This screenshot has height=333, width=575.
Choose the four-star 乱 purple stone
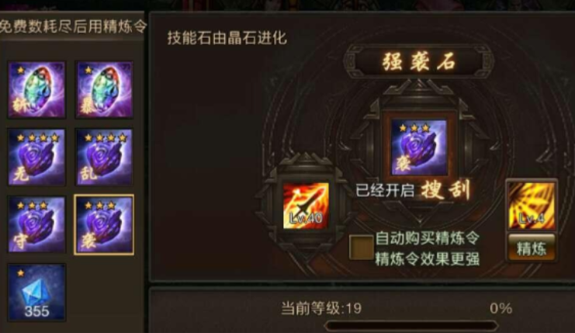(104, 158)
